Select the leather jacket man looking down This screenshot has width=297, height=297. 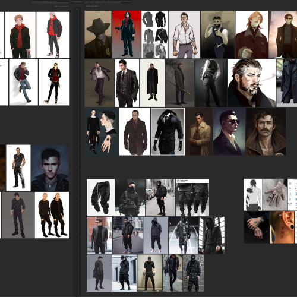(x=173, y=273)
